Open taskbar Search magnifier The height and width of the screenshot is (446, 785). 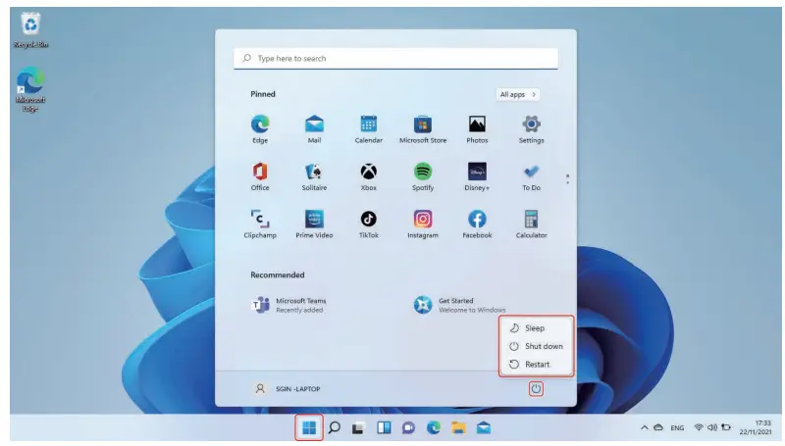click(335, 428)
